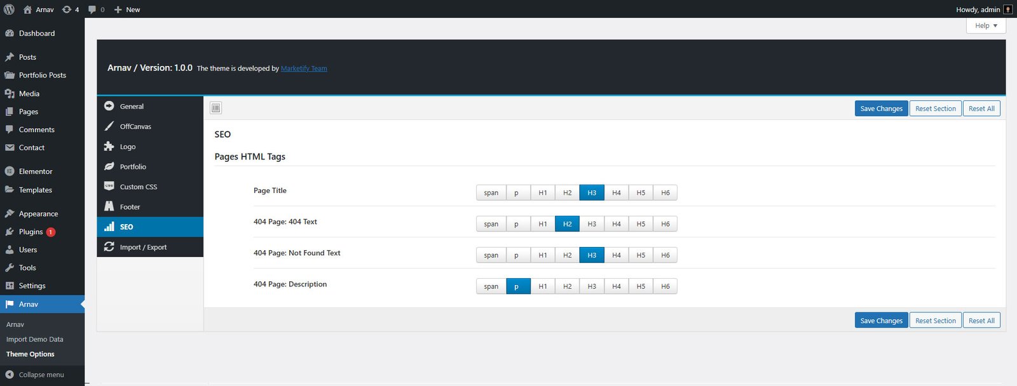Open the Elementor sidebar item

36,171
